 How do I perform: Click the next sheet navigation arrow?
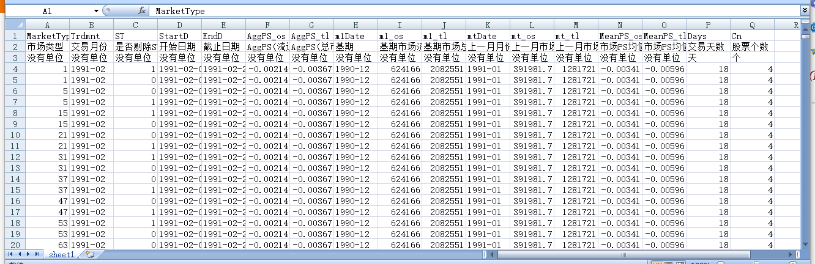(28, 254)
